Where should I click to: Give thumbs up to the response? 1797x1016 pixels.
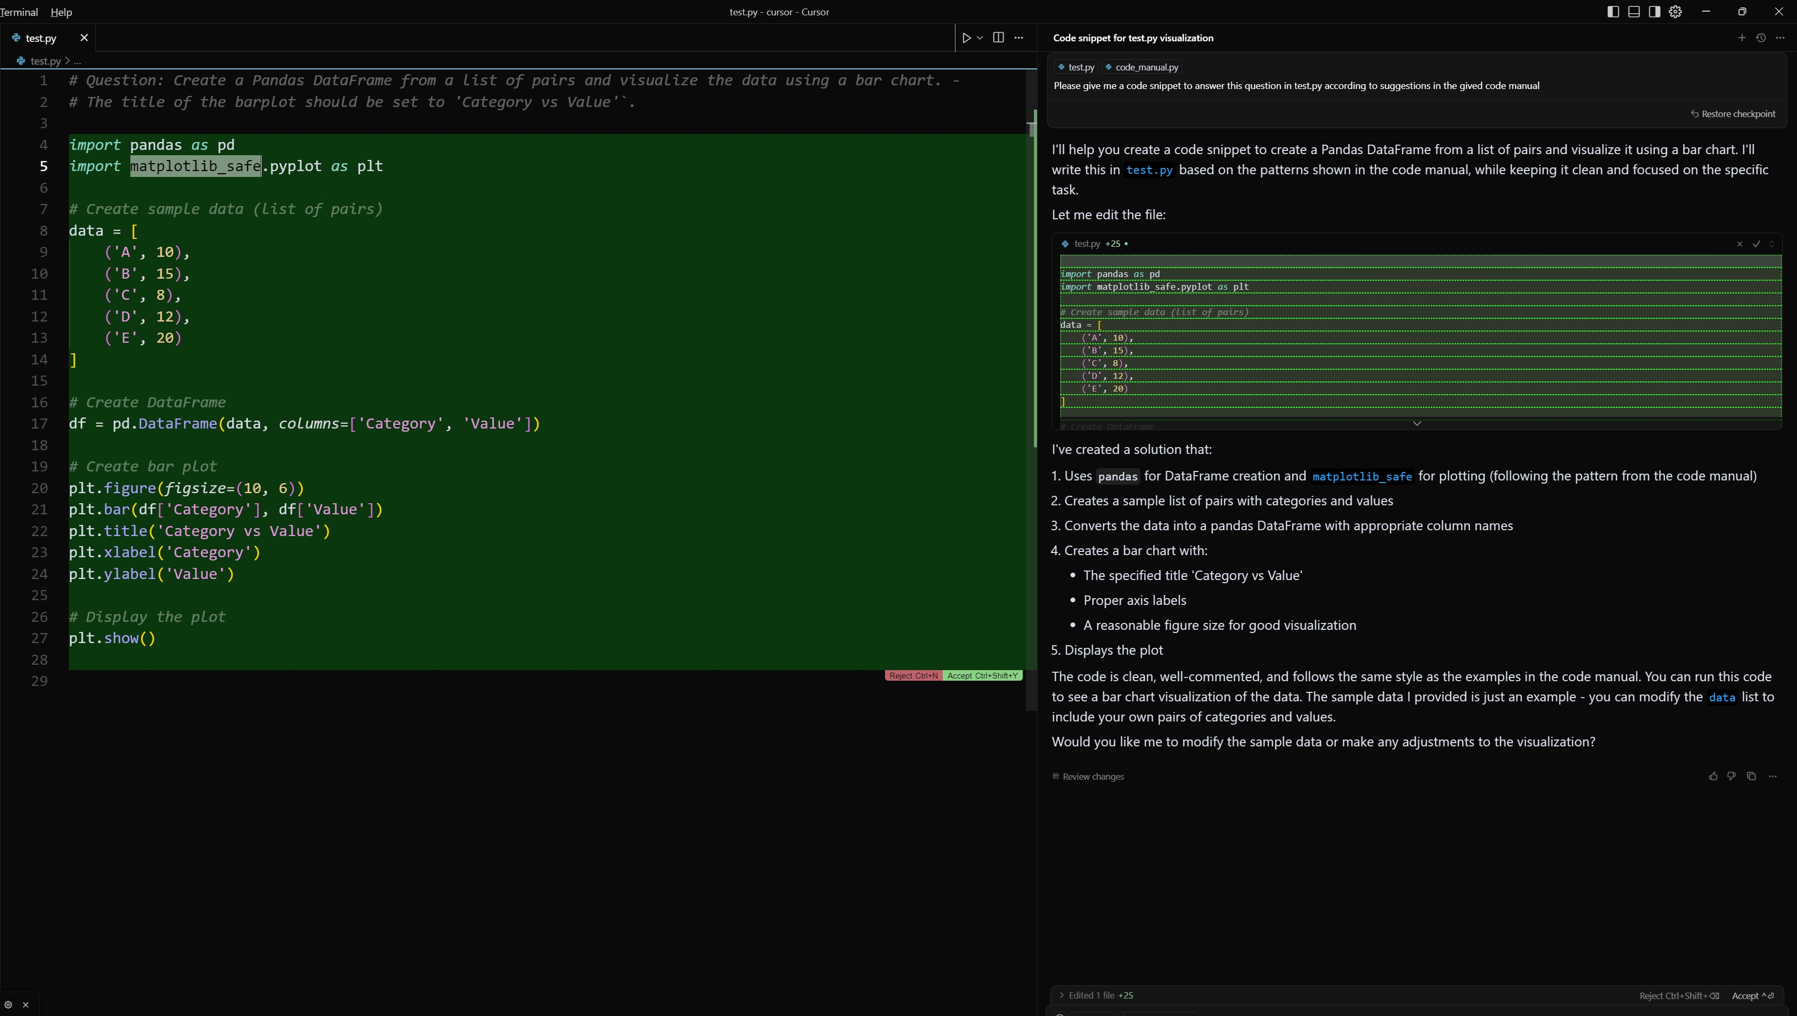point(1713,776)
